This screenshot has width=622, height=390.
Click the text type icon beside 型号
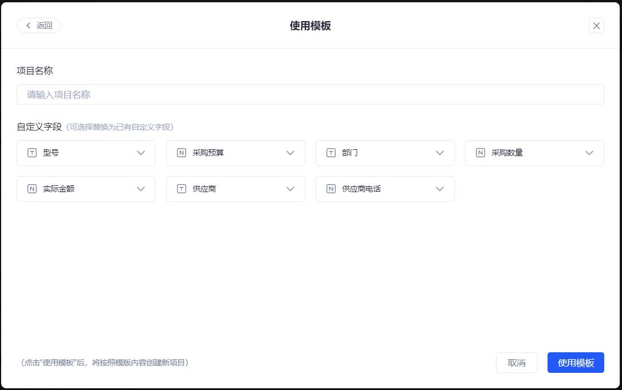(32, 153)
